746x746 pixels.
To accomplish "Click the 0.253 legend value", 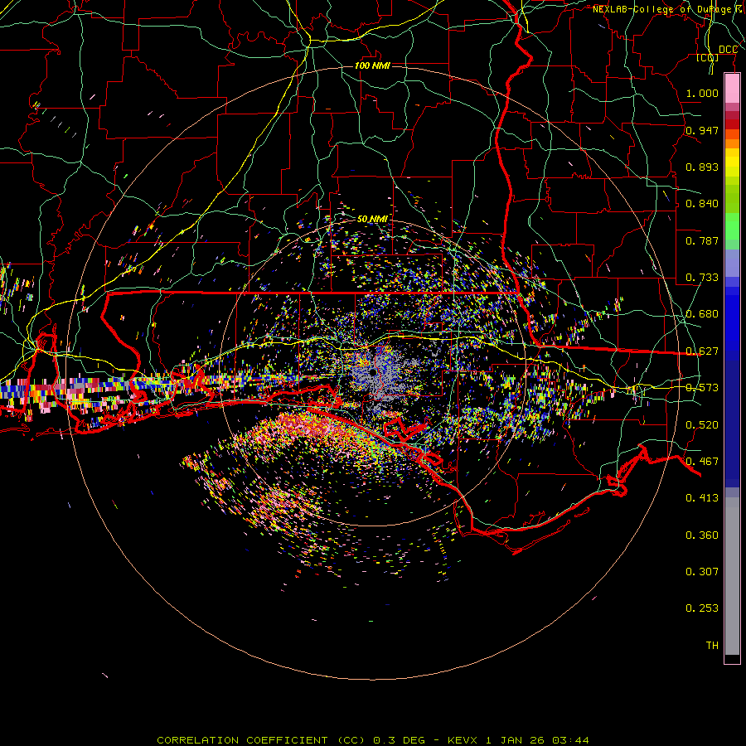I will coord(702,608).
